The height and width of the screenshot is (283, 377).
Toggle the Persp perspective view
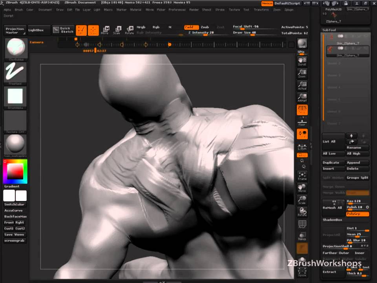click(302, 110)
